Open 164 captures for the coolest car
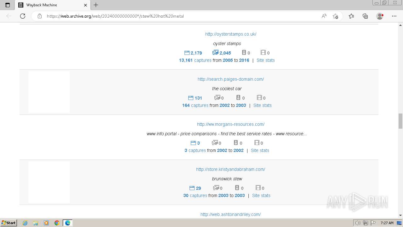The height and width of the screenshot is (227, 403). (195, 105)
